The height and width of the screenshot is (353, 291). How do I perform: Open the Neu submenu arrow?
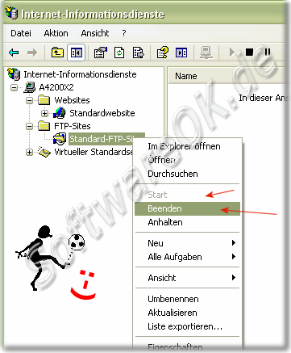click(x=234, y=243)
